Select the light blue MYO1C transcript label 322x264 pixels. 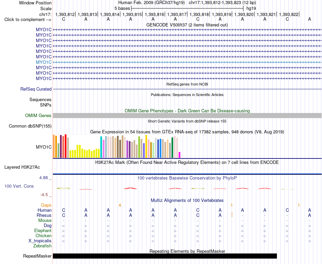coord(43,62)
